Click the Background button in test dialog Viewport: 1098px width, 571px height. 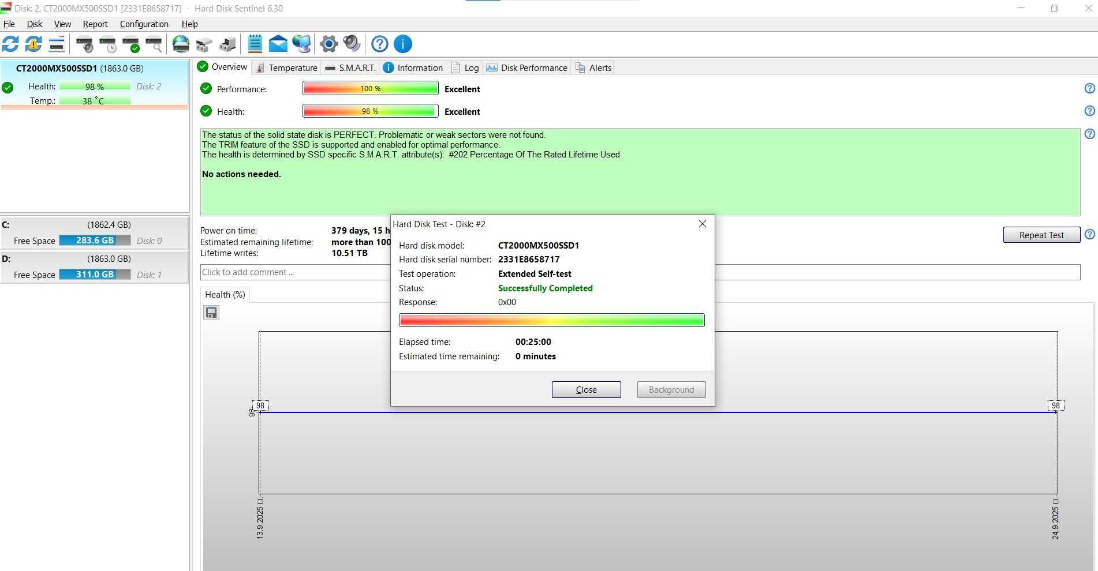click(x=671, y=390)
